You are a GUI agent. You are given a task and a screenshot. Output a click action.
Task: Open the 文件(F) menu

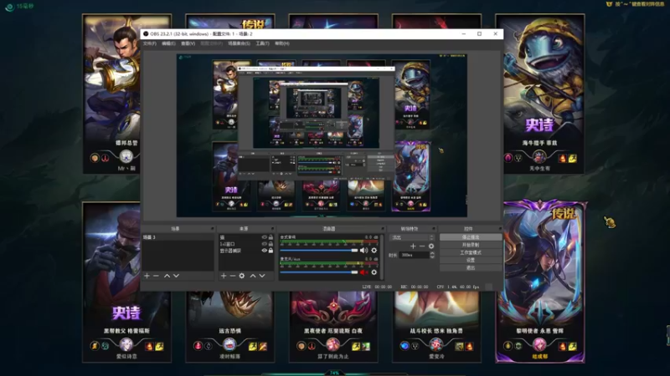[x=150, y=43]
